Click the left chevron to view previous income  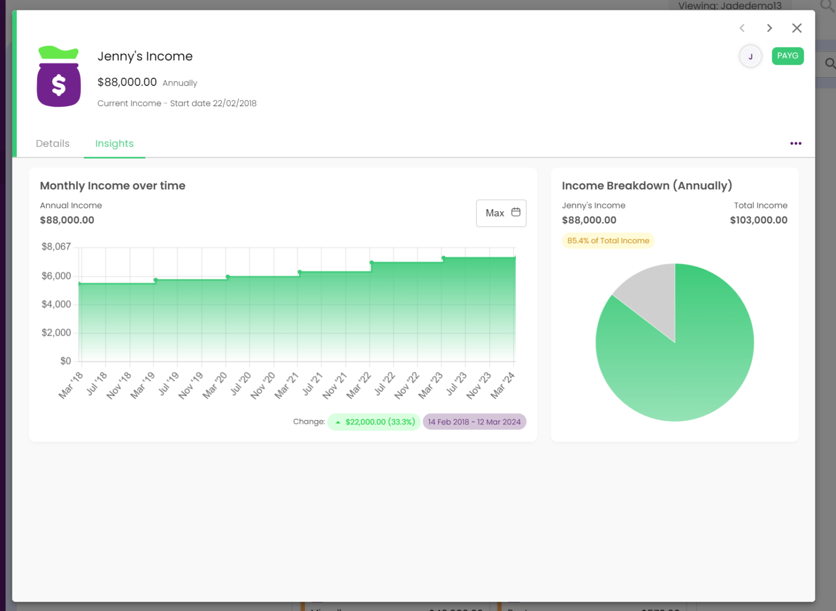click(742, 28)
